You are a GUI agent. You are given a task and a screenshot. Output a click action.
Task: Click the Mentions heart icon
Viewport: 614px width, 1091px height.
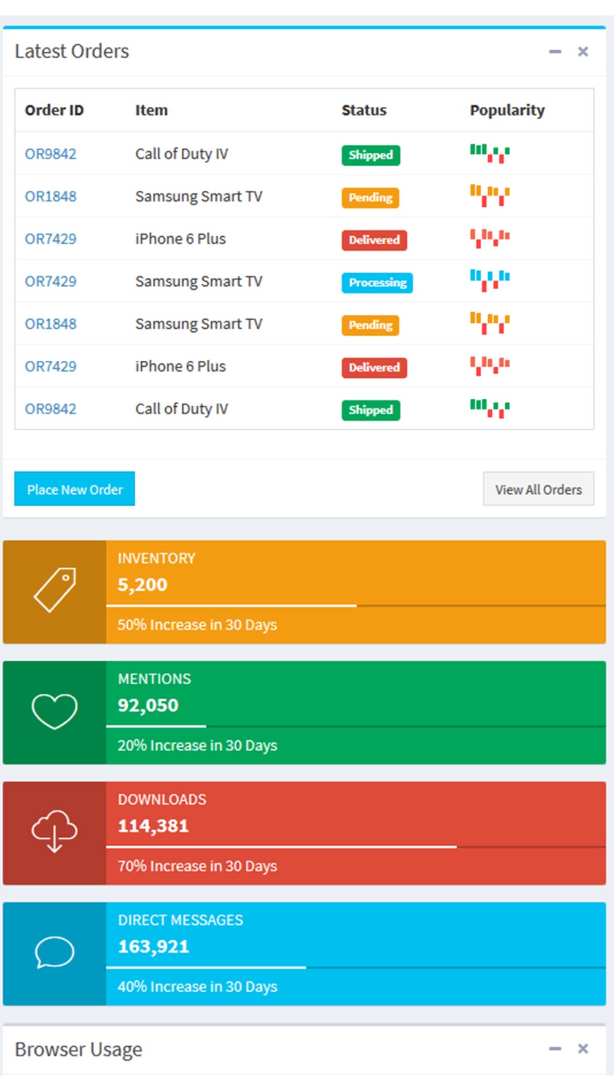pyautogui.click(x=55, y=711)
